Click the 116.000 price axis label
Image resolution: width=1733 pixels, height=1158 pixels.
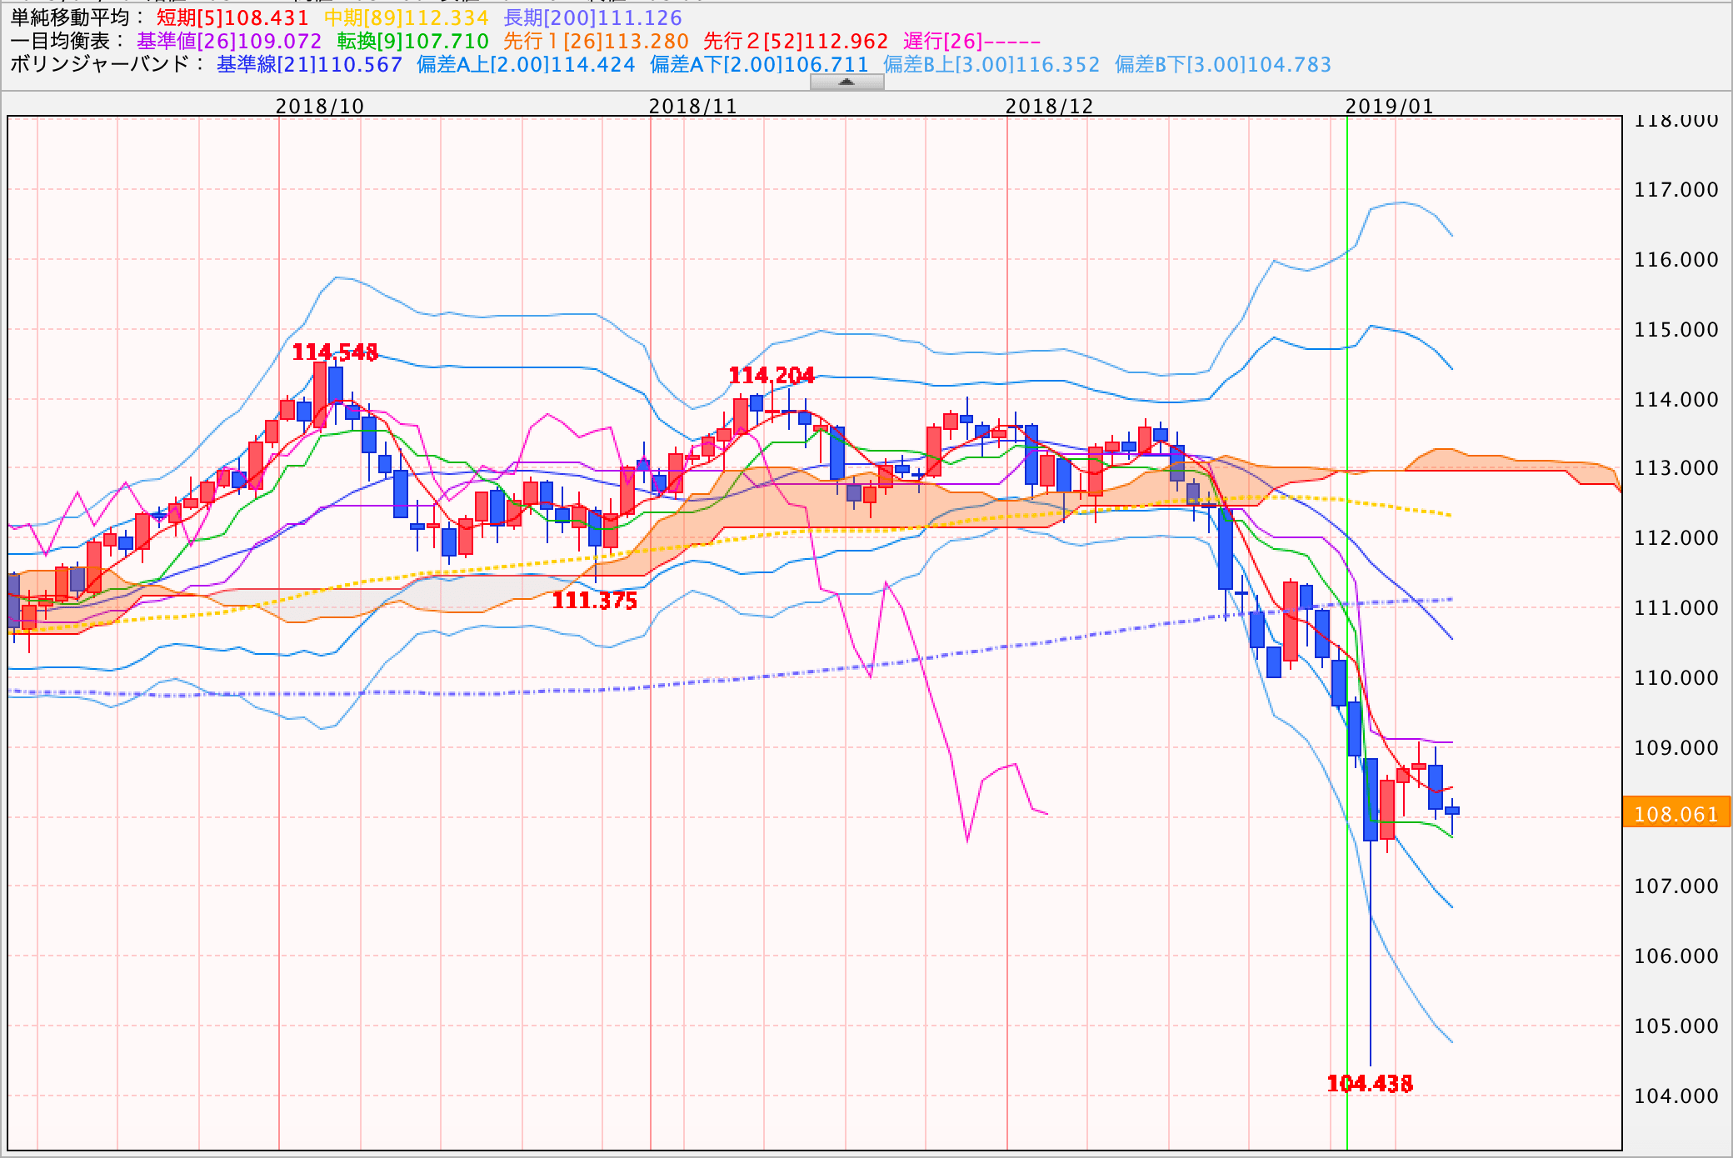coord(1676,260)
